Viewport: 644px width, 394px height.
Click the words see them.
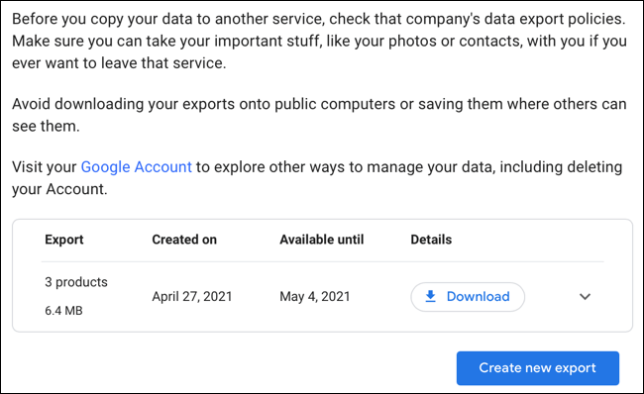[46, 127]
